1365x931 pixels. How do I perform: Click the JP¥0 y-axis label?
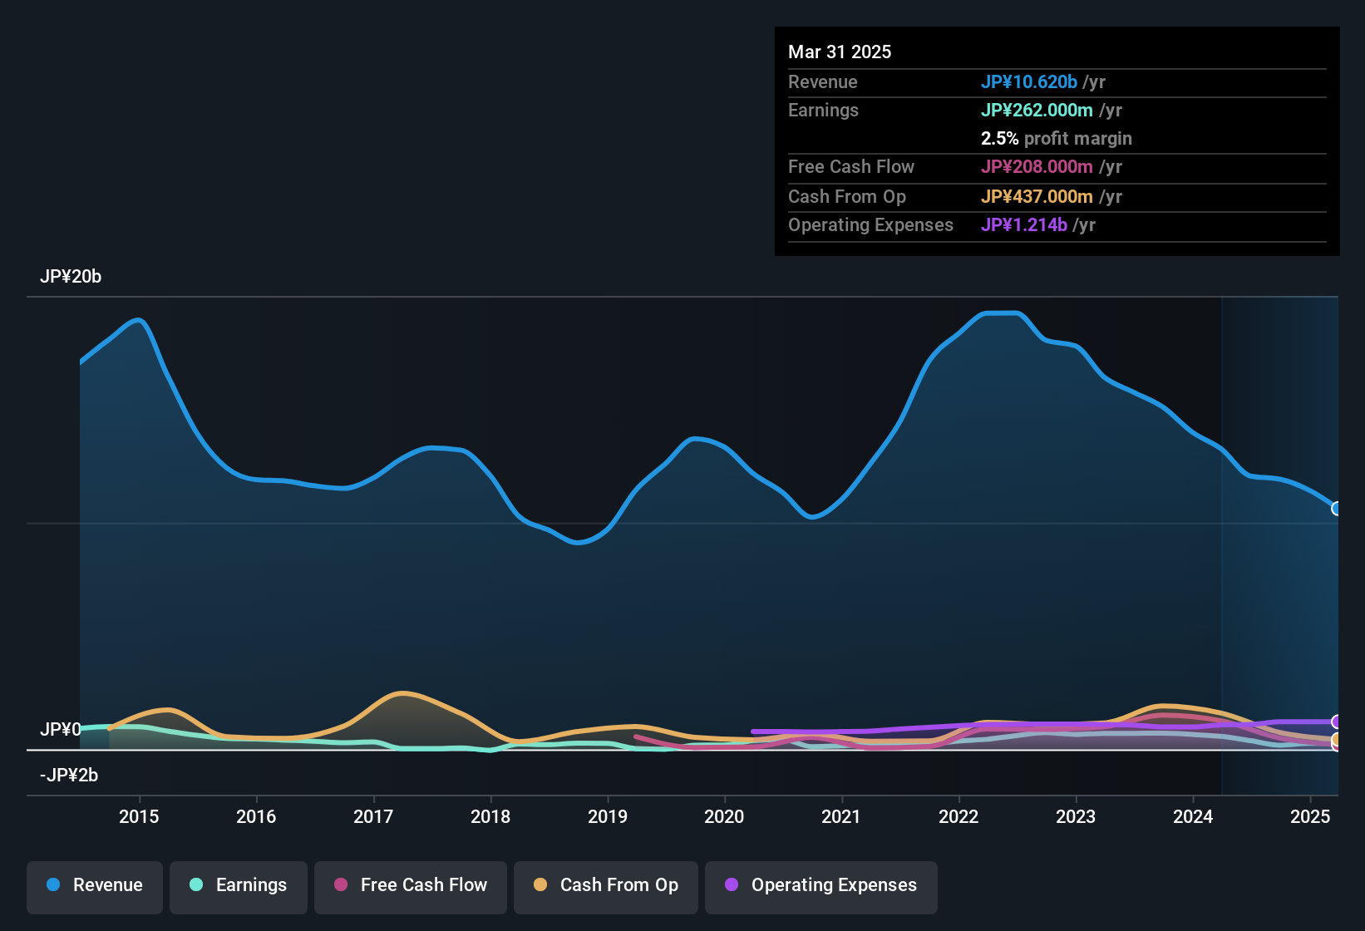[x=61, y=729]
